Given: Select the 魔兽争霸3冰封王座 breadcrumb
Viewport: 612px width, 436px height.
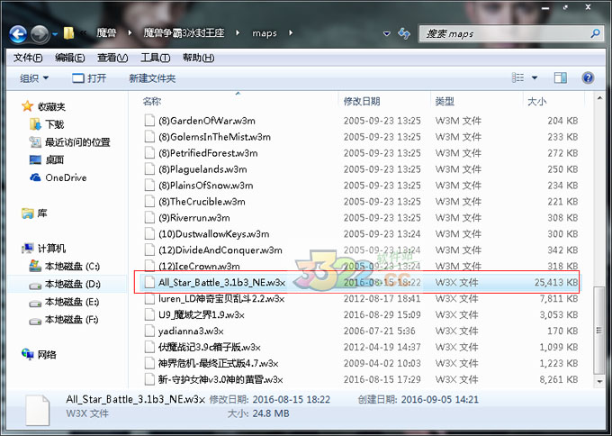Looking at the screenshot, I should coord(184,33).
